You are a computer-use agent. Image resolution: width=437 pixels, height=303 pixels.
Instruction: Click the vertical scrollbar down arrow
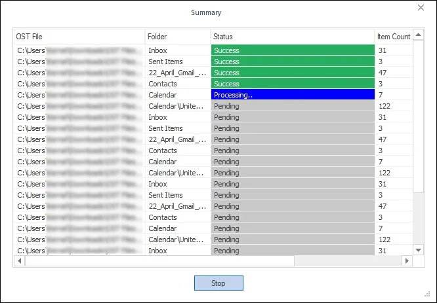coord(418,250)
